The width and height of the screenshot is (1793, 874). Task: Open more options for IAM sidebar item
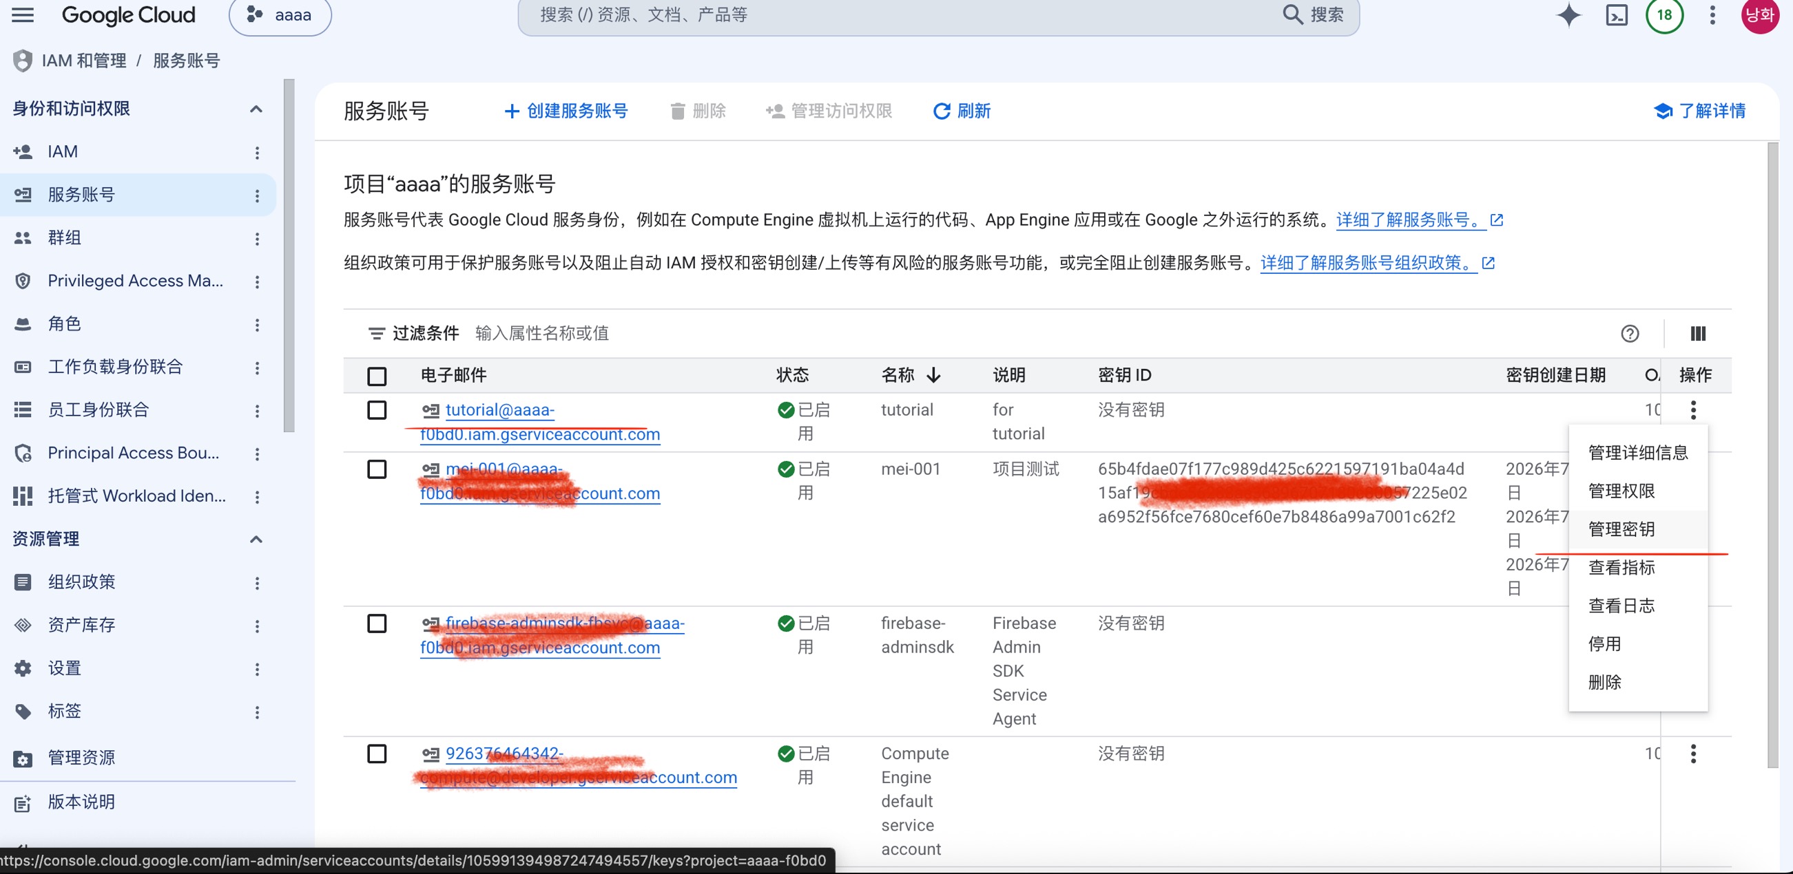pyautogui.click(x=257, y=152)
